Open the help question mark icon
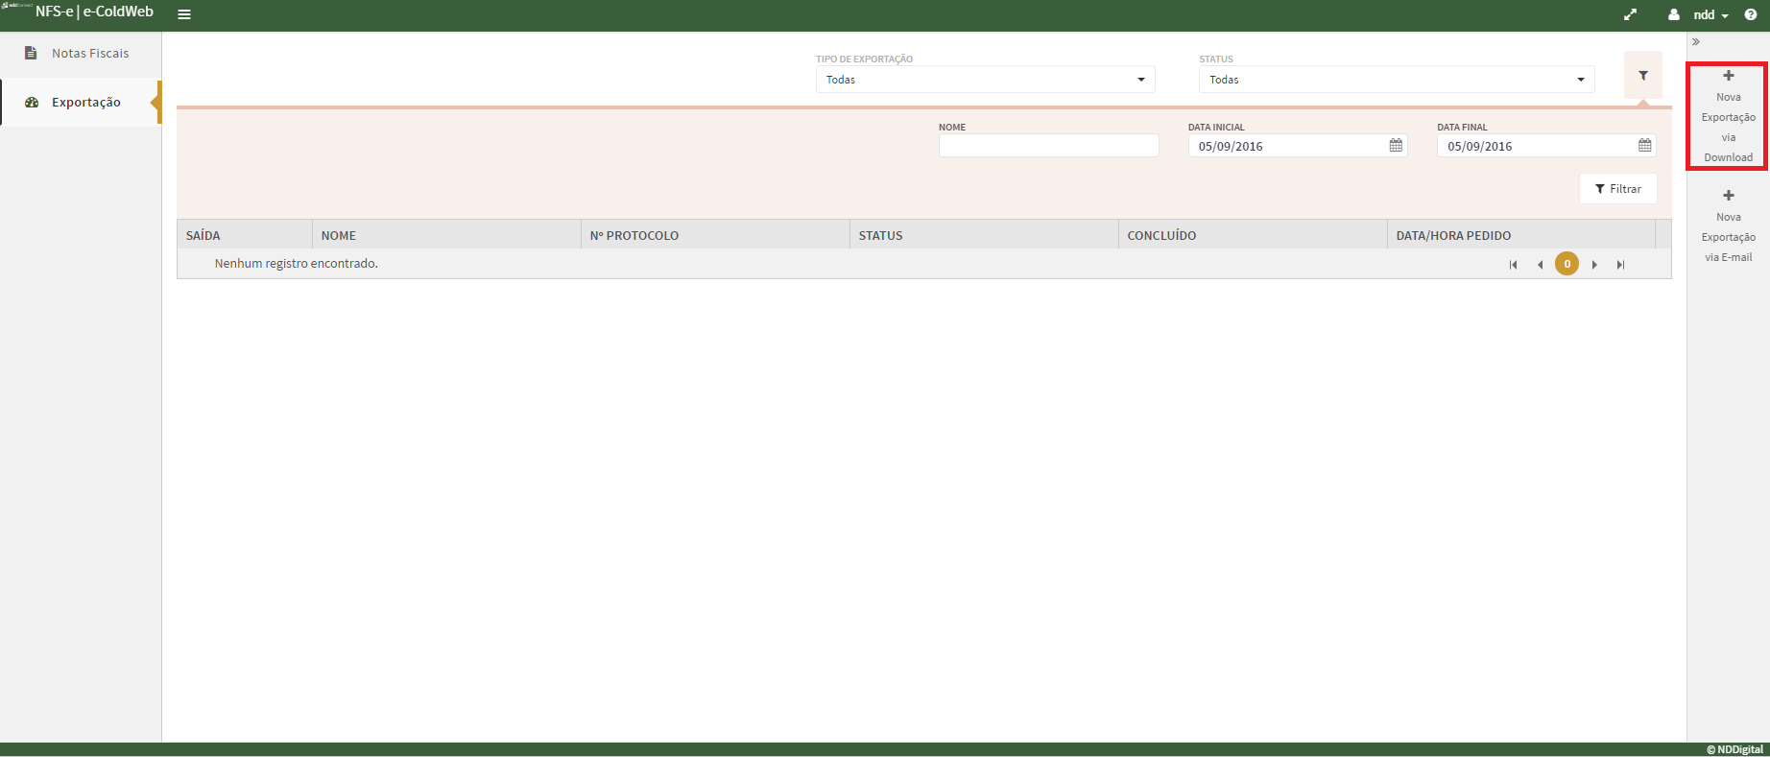1770x757 pixels. [x=1751, y=14]
